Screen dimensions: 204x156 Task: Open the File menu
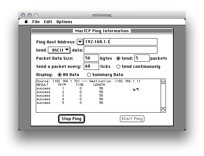tap(36, 22)
